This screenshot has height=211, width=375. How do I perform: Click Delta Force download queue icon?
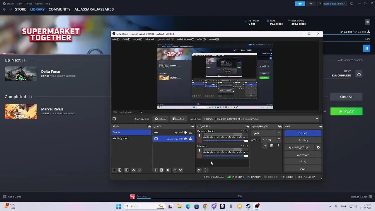359,74
